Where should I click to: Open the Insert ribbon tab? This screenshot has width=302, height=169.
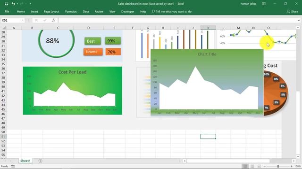[34, 11]
